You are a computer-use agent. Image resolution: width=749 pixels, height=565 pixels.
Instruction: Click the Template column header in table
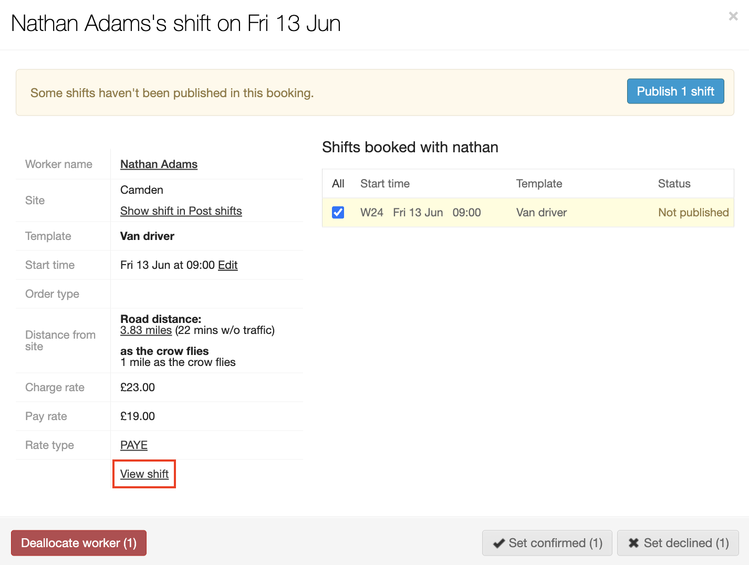pyautogui.click(x=538, y=184)
